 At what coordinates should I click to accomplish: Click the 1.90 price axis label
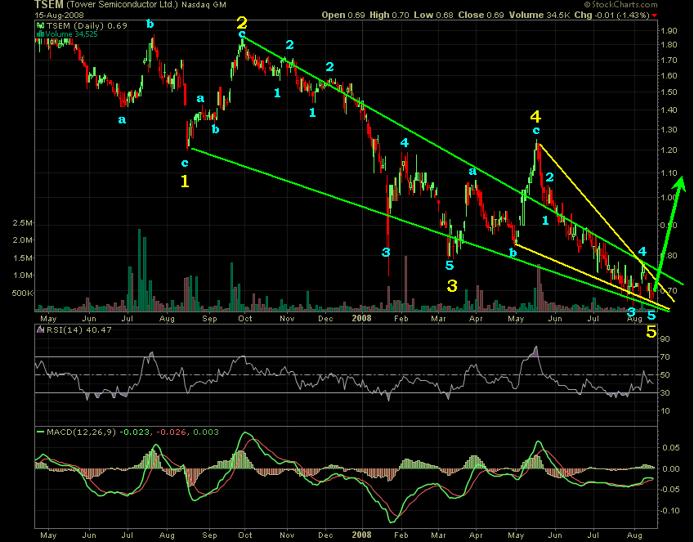click(x=669, y=30)
